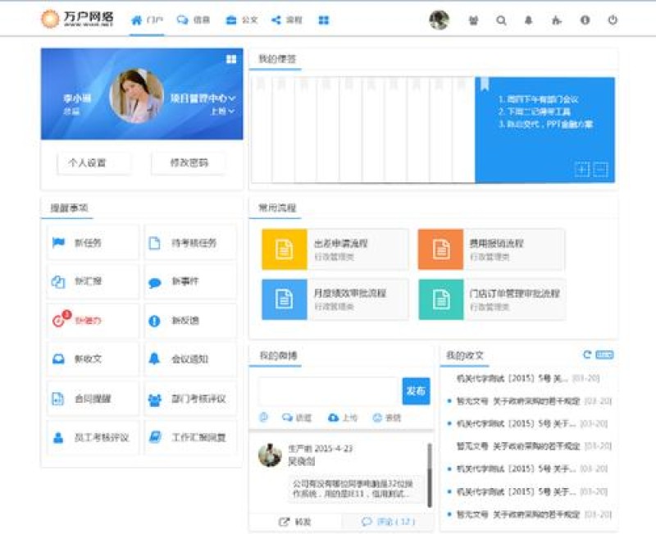Expand the 项目管理中心 department dropdown

tap(203, 98)
